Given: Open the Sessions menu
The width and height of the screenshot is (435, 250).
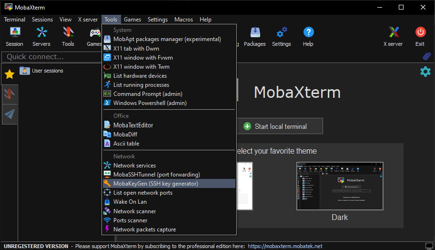Looking at the screenshot, I should pos(42,20).
